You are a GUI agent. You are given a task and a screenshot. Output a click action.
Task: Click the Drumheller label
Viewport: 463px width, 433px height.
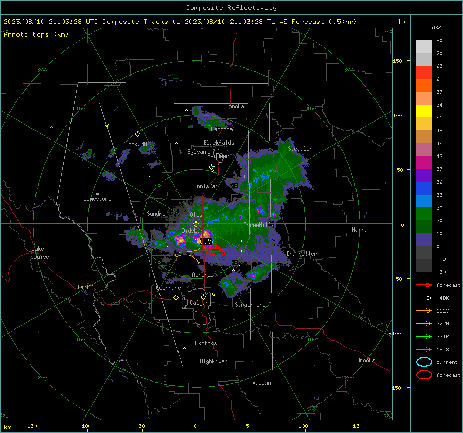(301, 254)
